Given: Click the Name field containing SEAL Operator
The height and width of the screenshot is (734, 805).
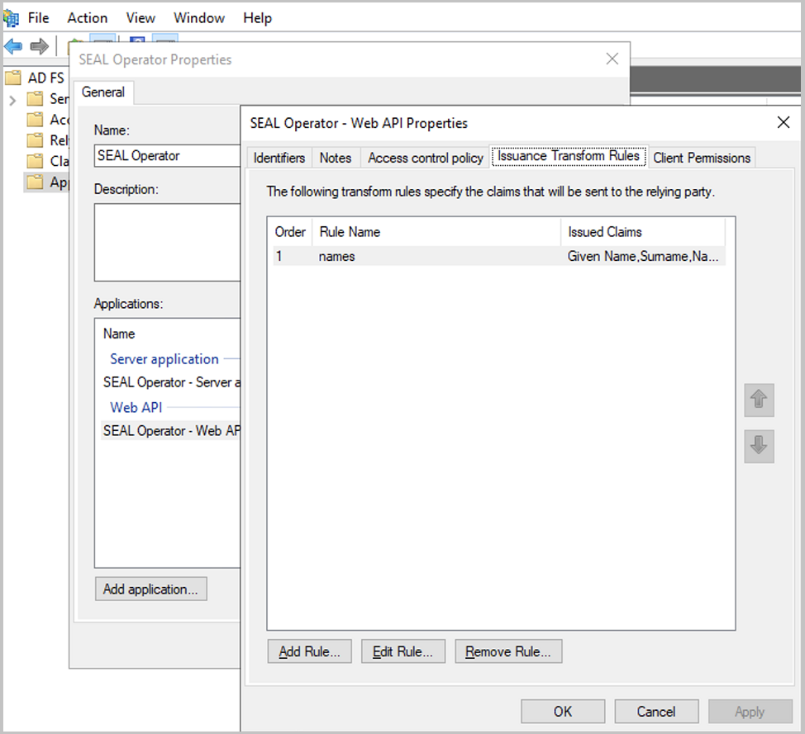Looking at the screenshot, I should pos(165,155).
